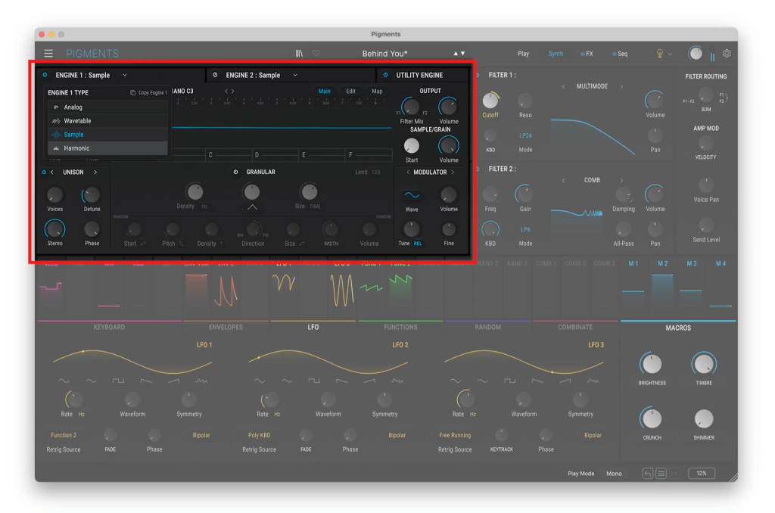Click the Unison Stereo knob
Image resolution: width=775 pixels, height=513 pixels.
point(54,229)
